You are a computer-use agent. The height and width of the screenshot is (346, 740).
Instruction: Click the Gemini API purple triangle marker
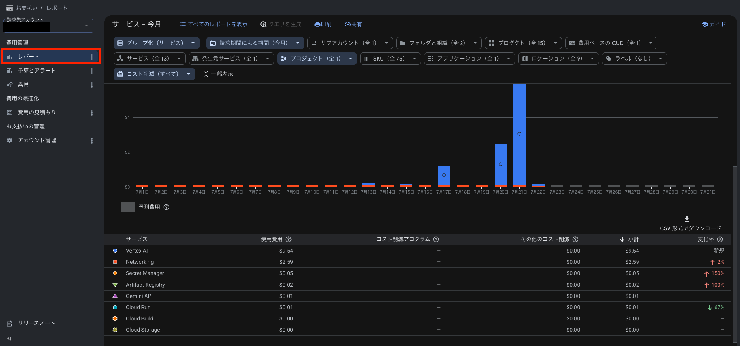pyautogui.click(x=115, y=296)
